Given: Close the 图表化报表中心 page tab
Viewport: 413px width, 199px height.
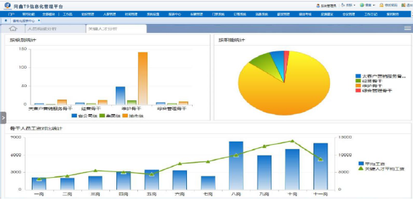Looking at the screenshot, I should pyautogui.click(x=39, y=21).
